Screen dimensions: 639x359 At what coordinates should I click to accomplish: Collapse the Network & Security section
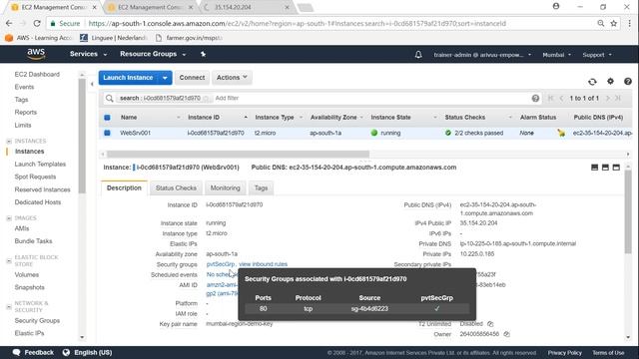tap(9, 307)
